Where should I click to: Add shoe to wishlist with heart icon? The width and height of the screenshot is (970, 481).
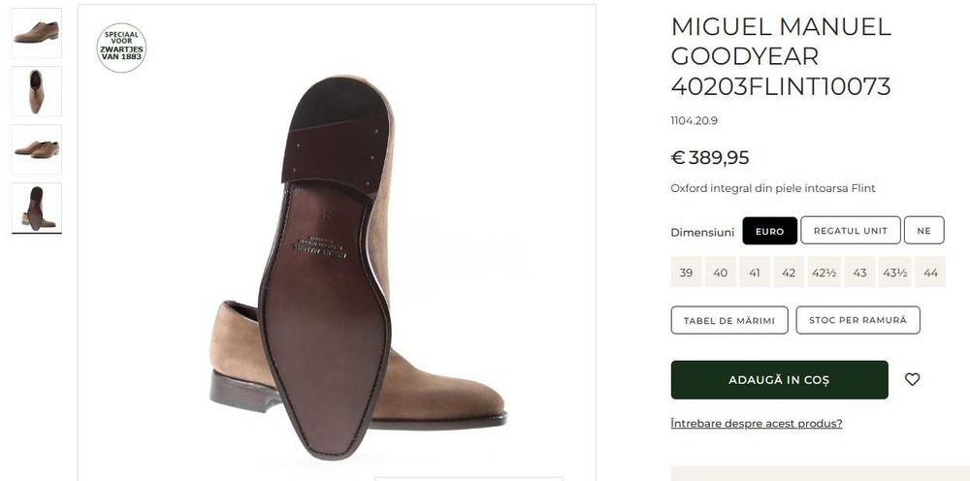912,379
